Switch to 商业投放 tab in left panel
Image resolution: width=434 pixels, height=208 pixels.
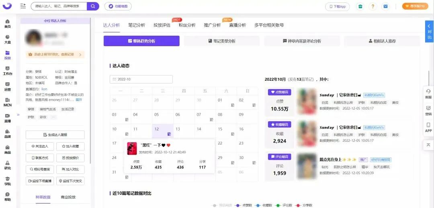[68, 197]
